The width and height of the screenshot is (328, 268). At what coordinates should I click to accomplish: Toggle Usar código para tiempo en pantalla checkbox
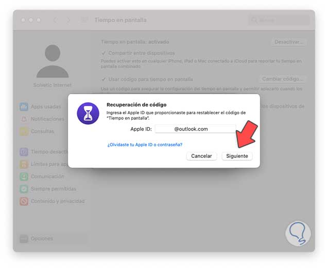[x=103, y=79]
